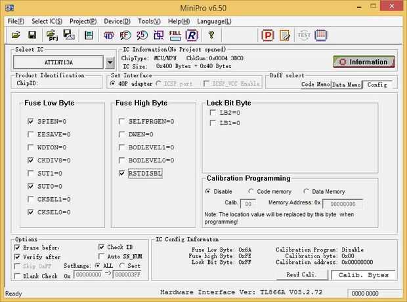Select Code memory calibration option

(x=251, y=191)
